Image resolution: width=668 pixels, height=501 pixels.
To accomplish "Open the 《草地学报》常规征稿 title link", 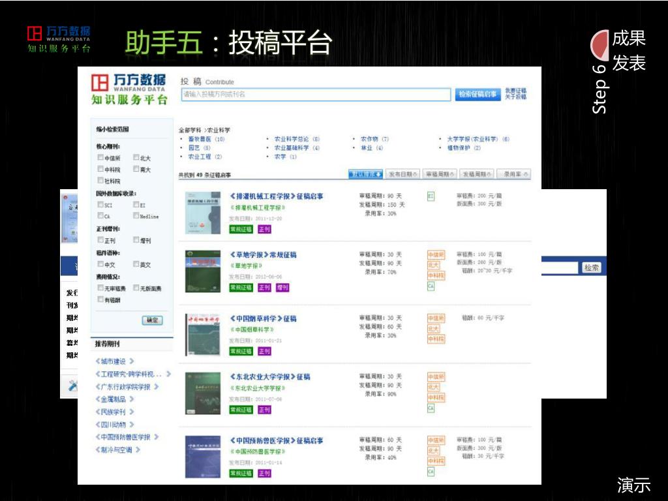I will coord(264,255).
